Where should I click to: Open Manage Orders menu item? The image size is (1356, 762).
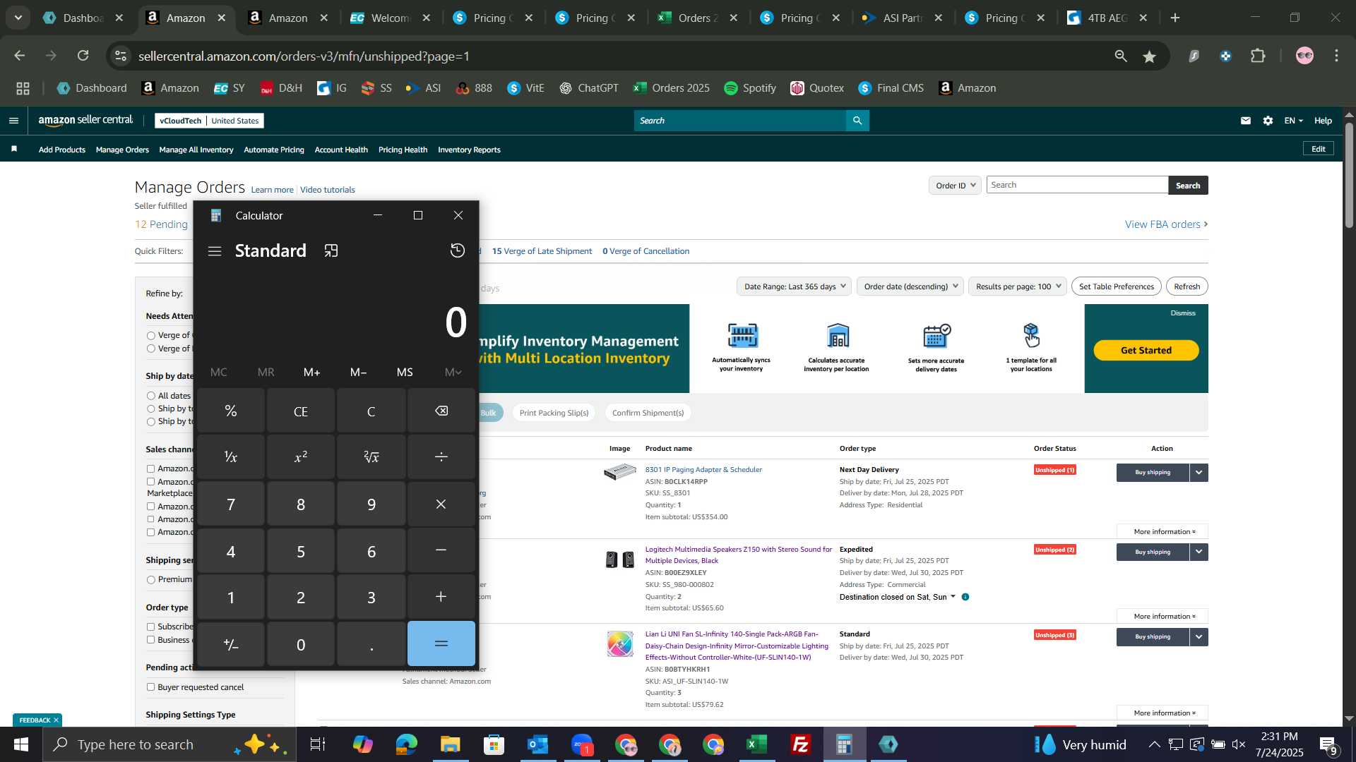(x=122, y=150)
